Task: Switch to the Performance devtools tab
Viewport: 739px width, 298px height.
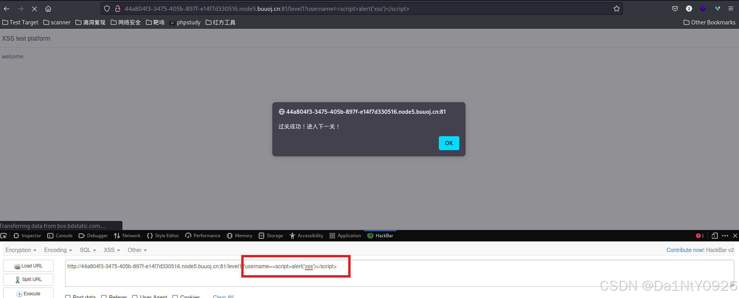Action: click(203, 236)
